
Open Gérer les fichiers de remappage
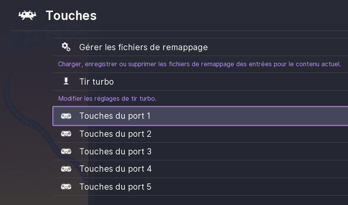143,47
